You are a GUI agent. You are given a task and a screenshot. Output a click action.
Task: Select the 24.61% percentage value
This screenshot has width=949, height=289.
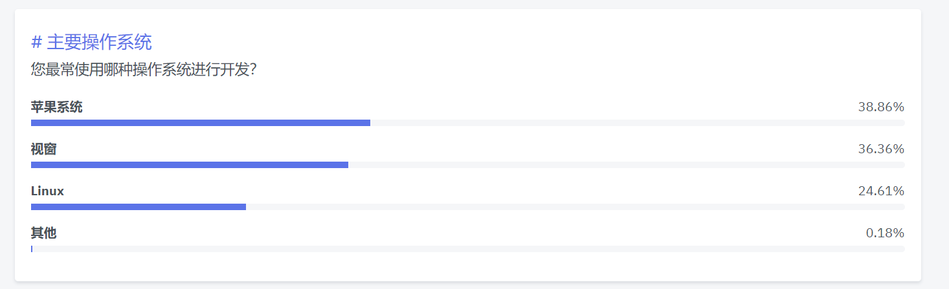(x=881, y=191)
